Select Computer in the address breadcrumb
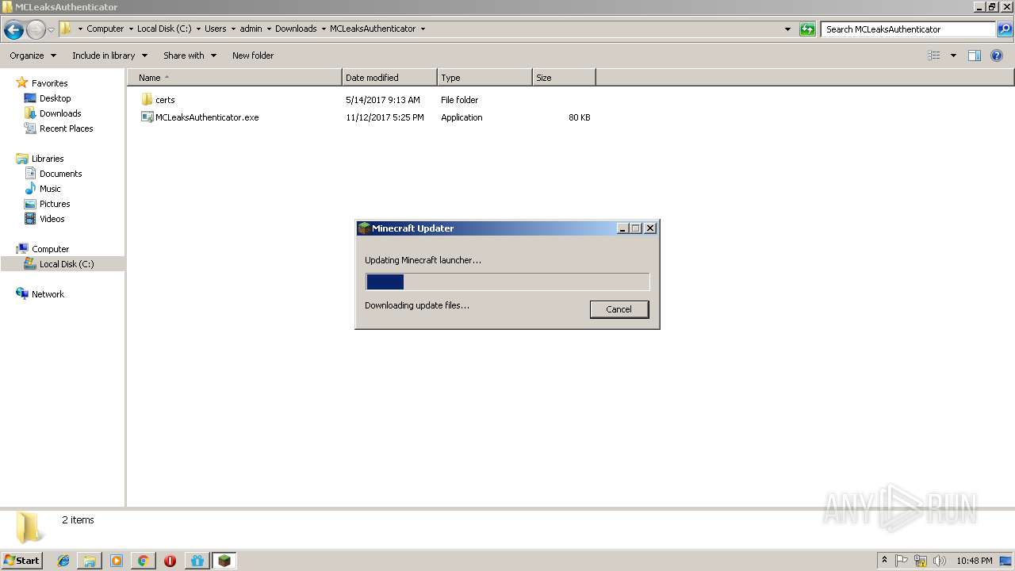The image size is (1015, 571). [105, 29]
